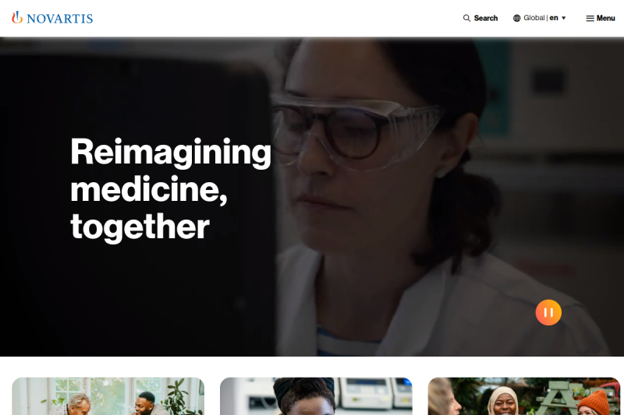The height and width of the screenshot is (415, 624).
Task: Expand the Global en language dropdown arrow
Action: (563, 18)
